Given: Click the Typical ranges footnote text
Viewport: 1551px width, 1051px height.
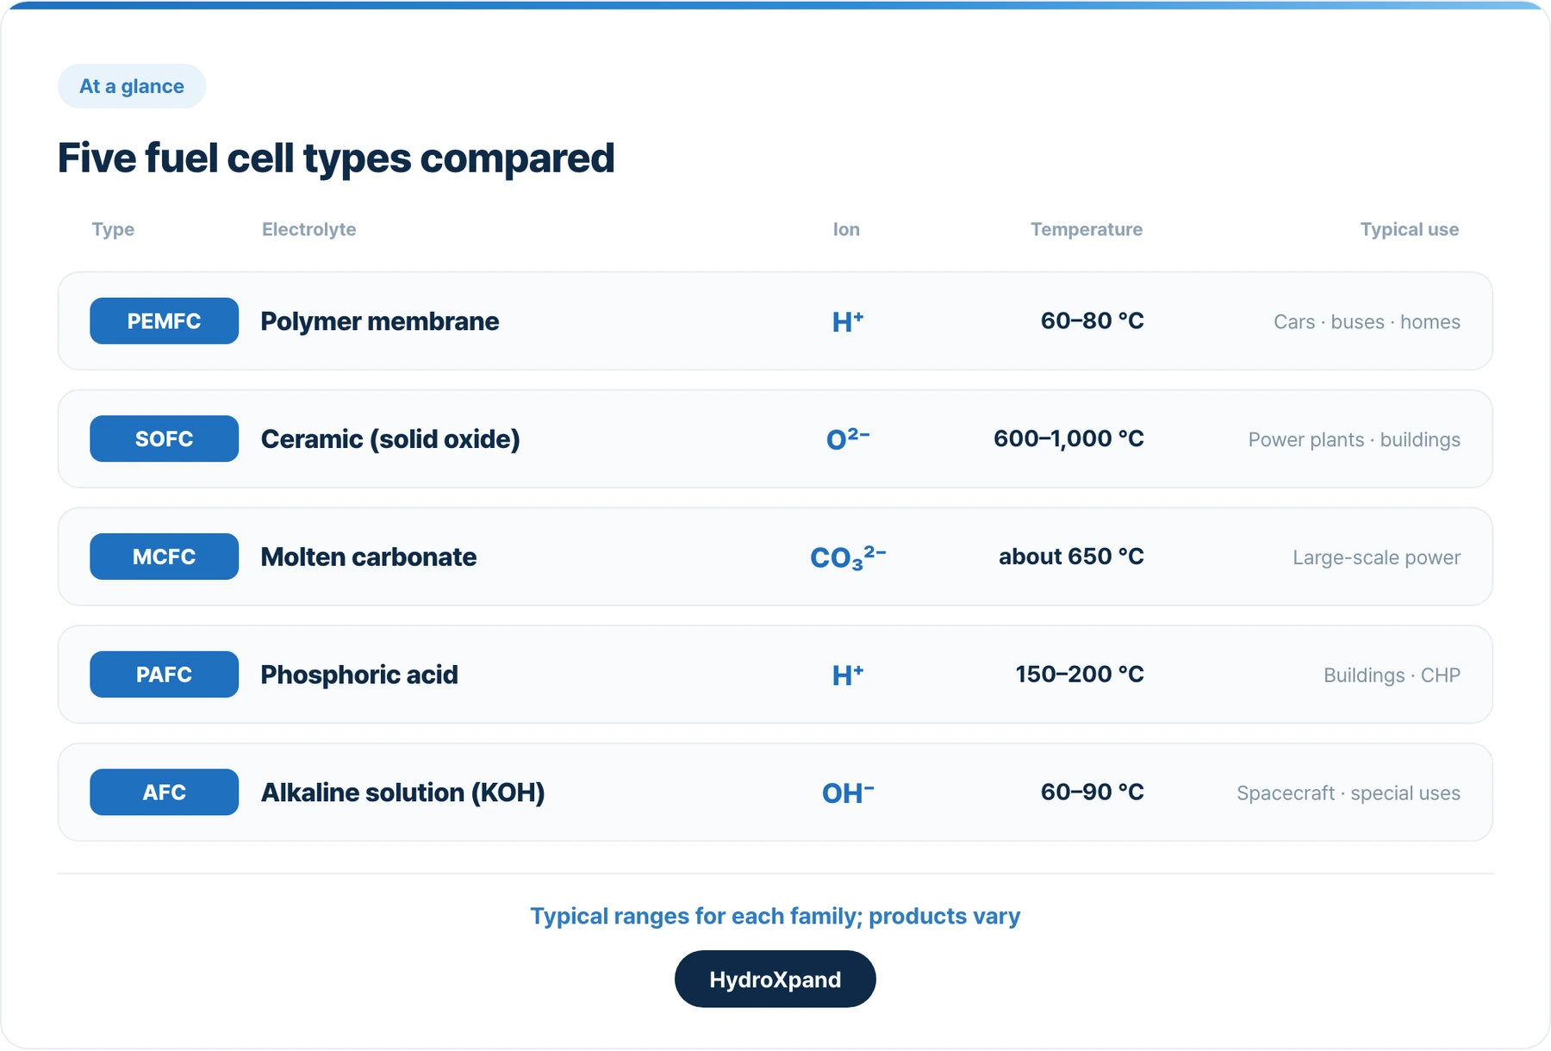Looking at the screenshot, I should (775, 916).
